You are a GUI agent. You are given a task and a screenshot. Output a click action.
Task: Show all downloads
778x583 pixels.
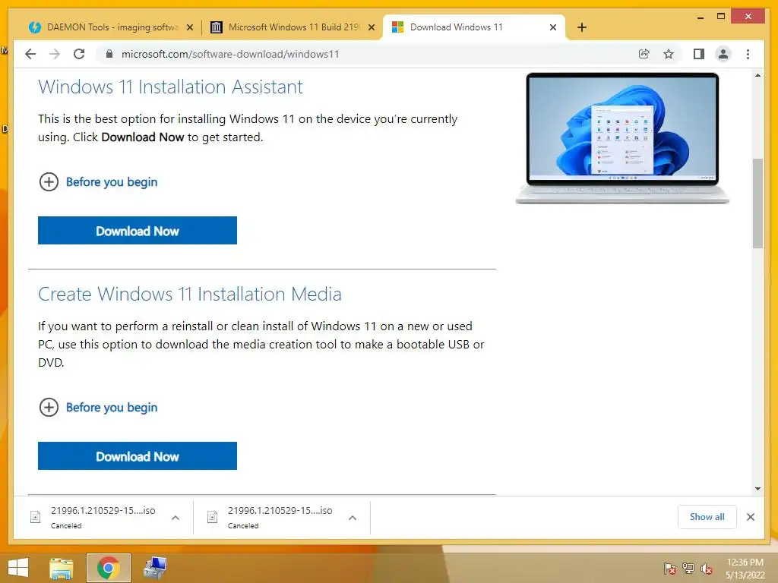[707, 517]
